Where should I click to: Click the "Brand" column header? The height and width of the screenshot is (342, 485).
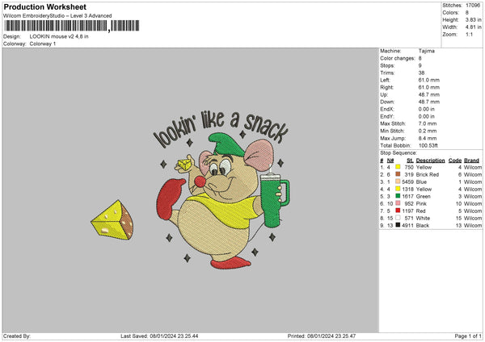click(471, 161)
